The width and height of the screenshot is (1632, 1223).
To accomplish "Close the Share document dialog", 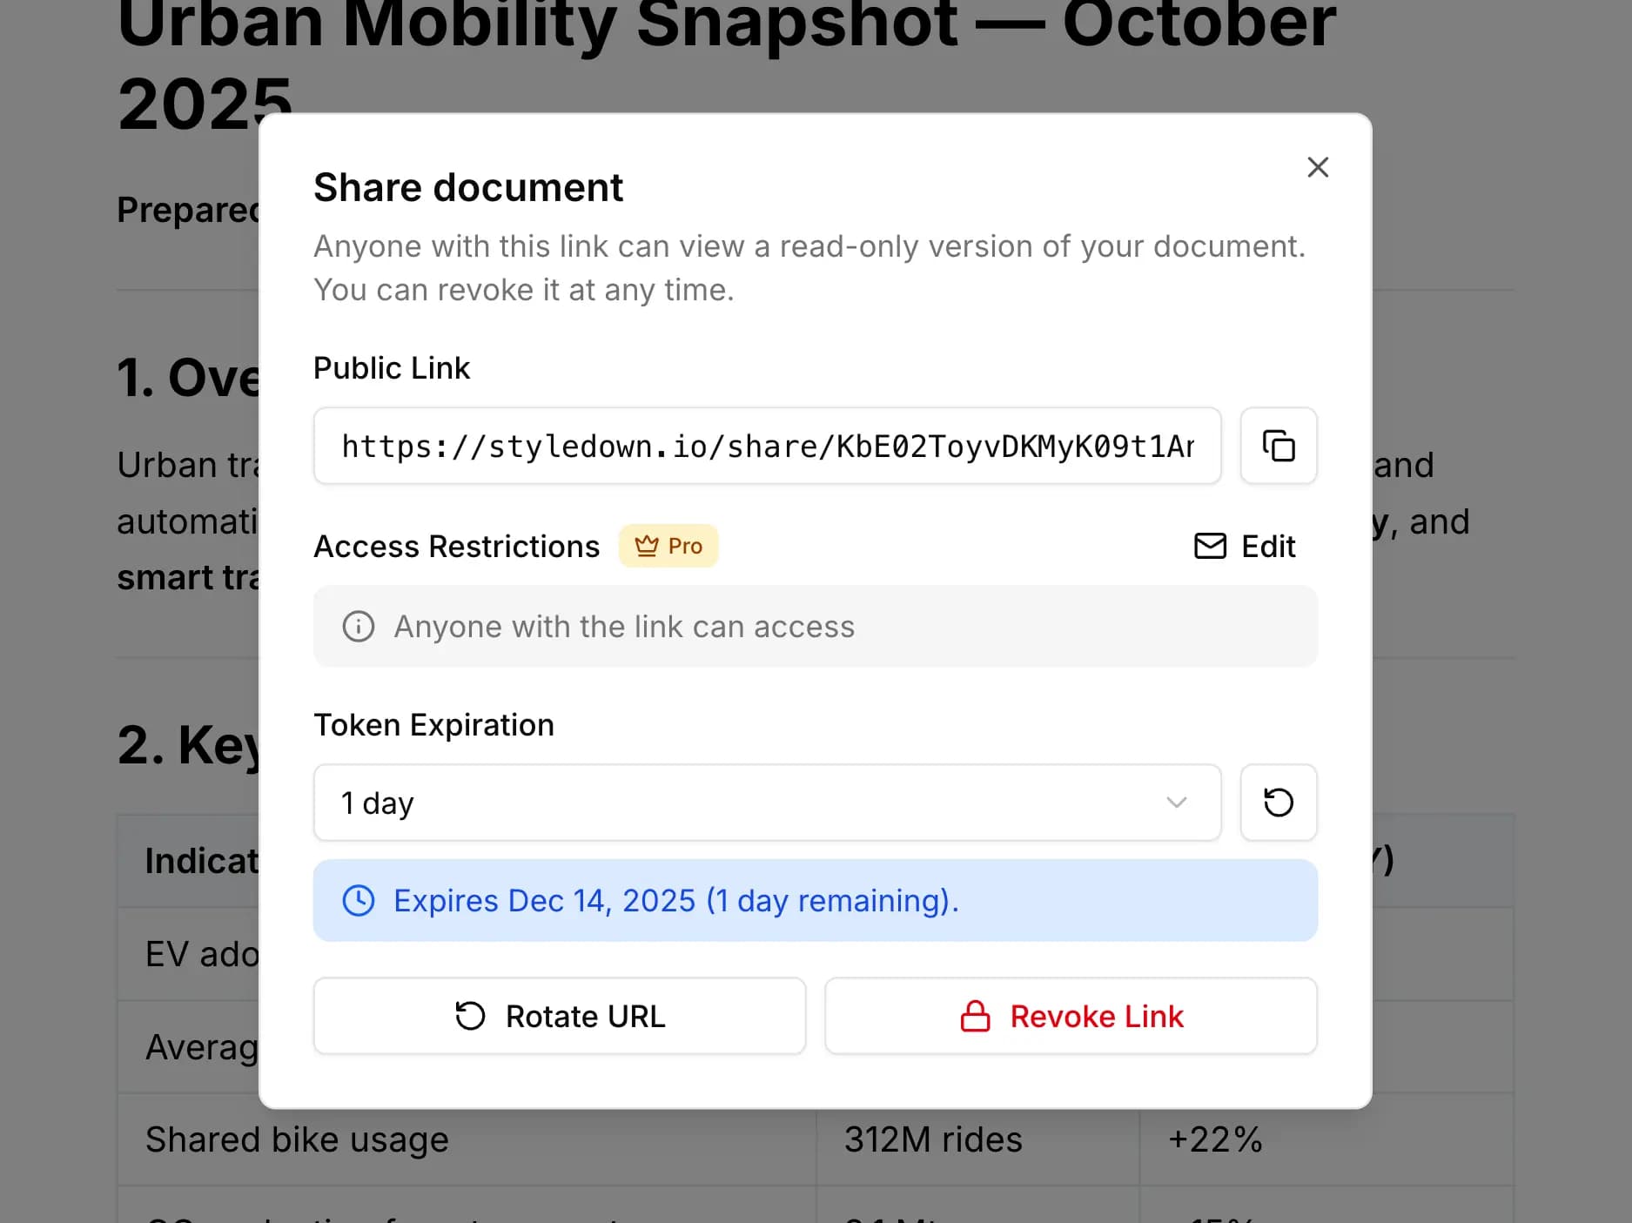I will 1317,166.
